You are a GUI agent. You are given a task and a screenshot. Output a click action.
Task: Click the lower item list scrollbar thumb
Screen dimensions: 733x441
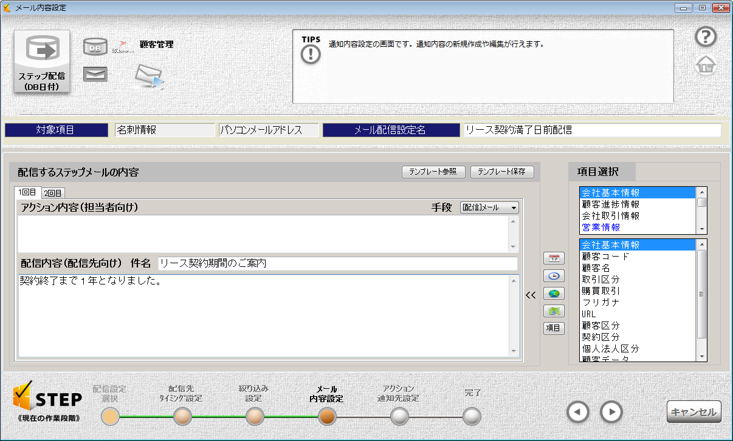point(701,294)
